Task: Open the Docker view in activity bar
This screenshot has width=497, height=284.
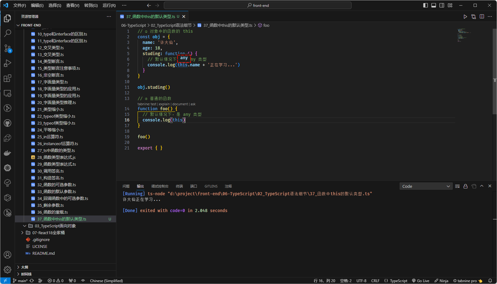Action: 7,153
